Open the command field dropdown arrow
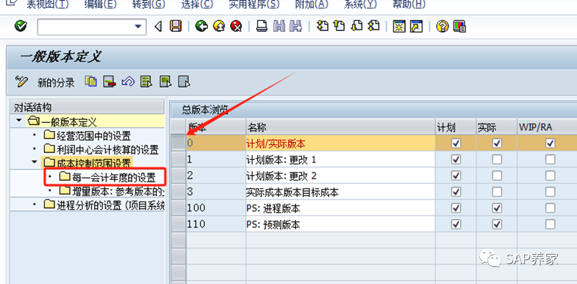The width and height of the screenshot is (577, 284). [138, 27]
